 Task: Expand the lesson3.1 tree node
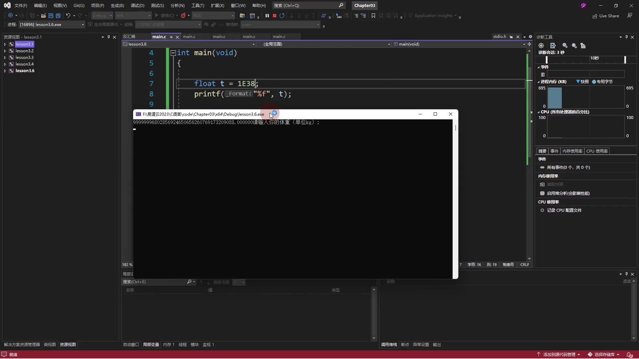pos(5,44)
